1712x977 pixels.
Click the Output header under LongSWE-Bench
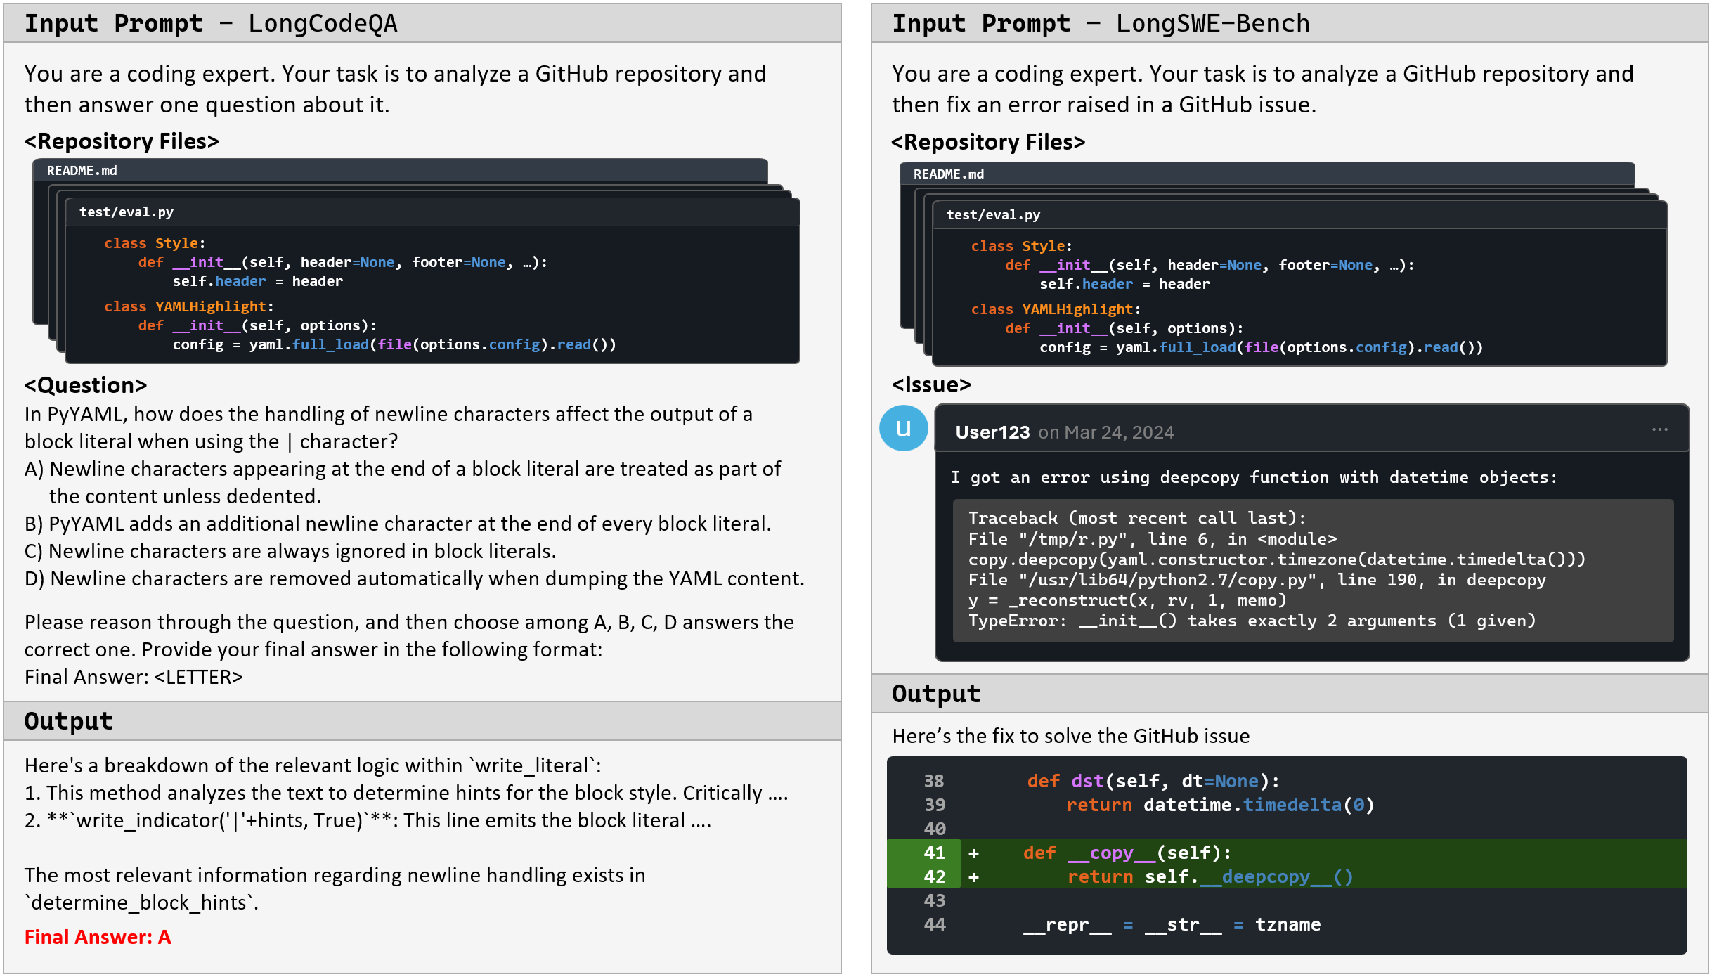click(935, 694)
